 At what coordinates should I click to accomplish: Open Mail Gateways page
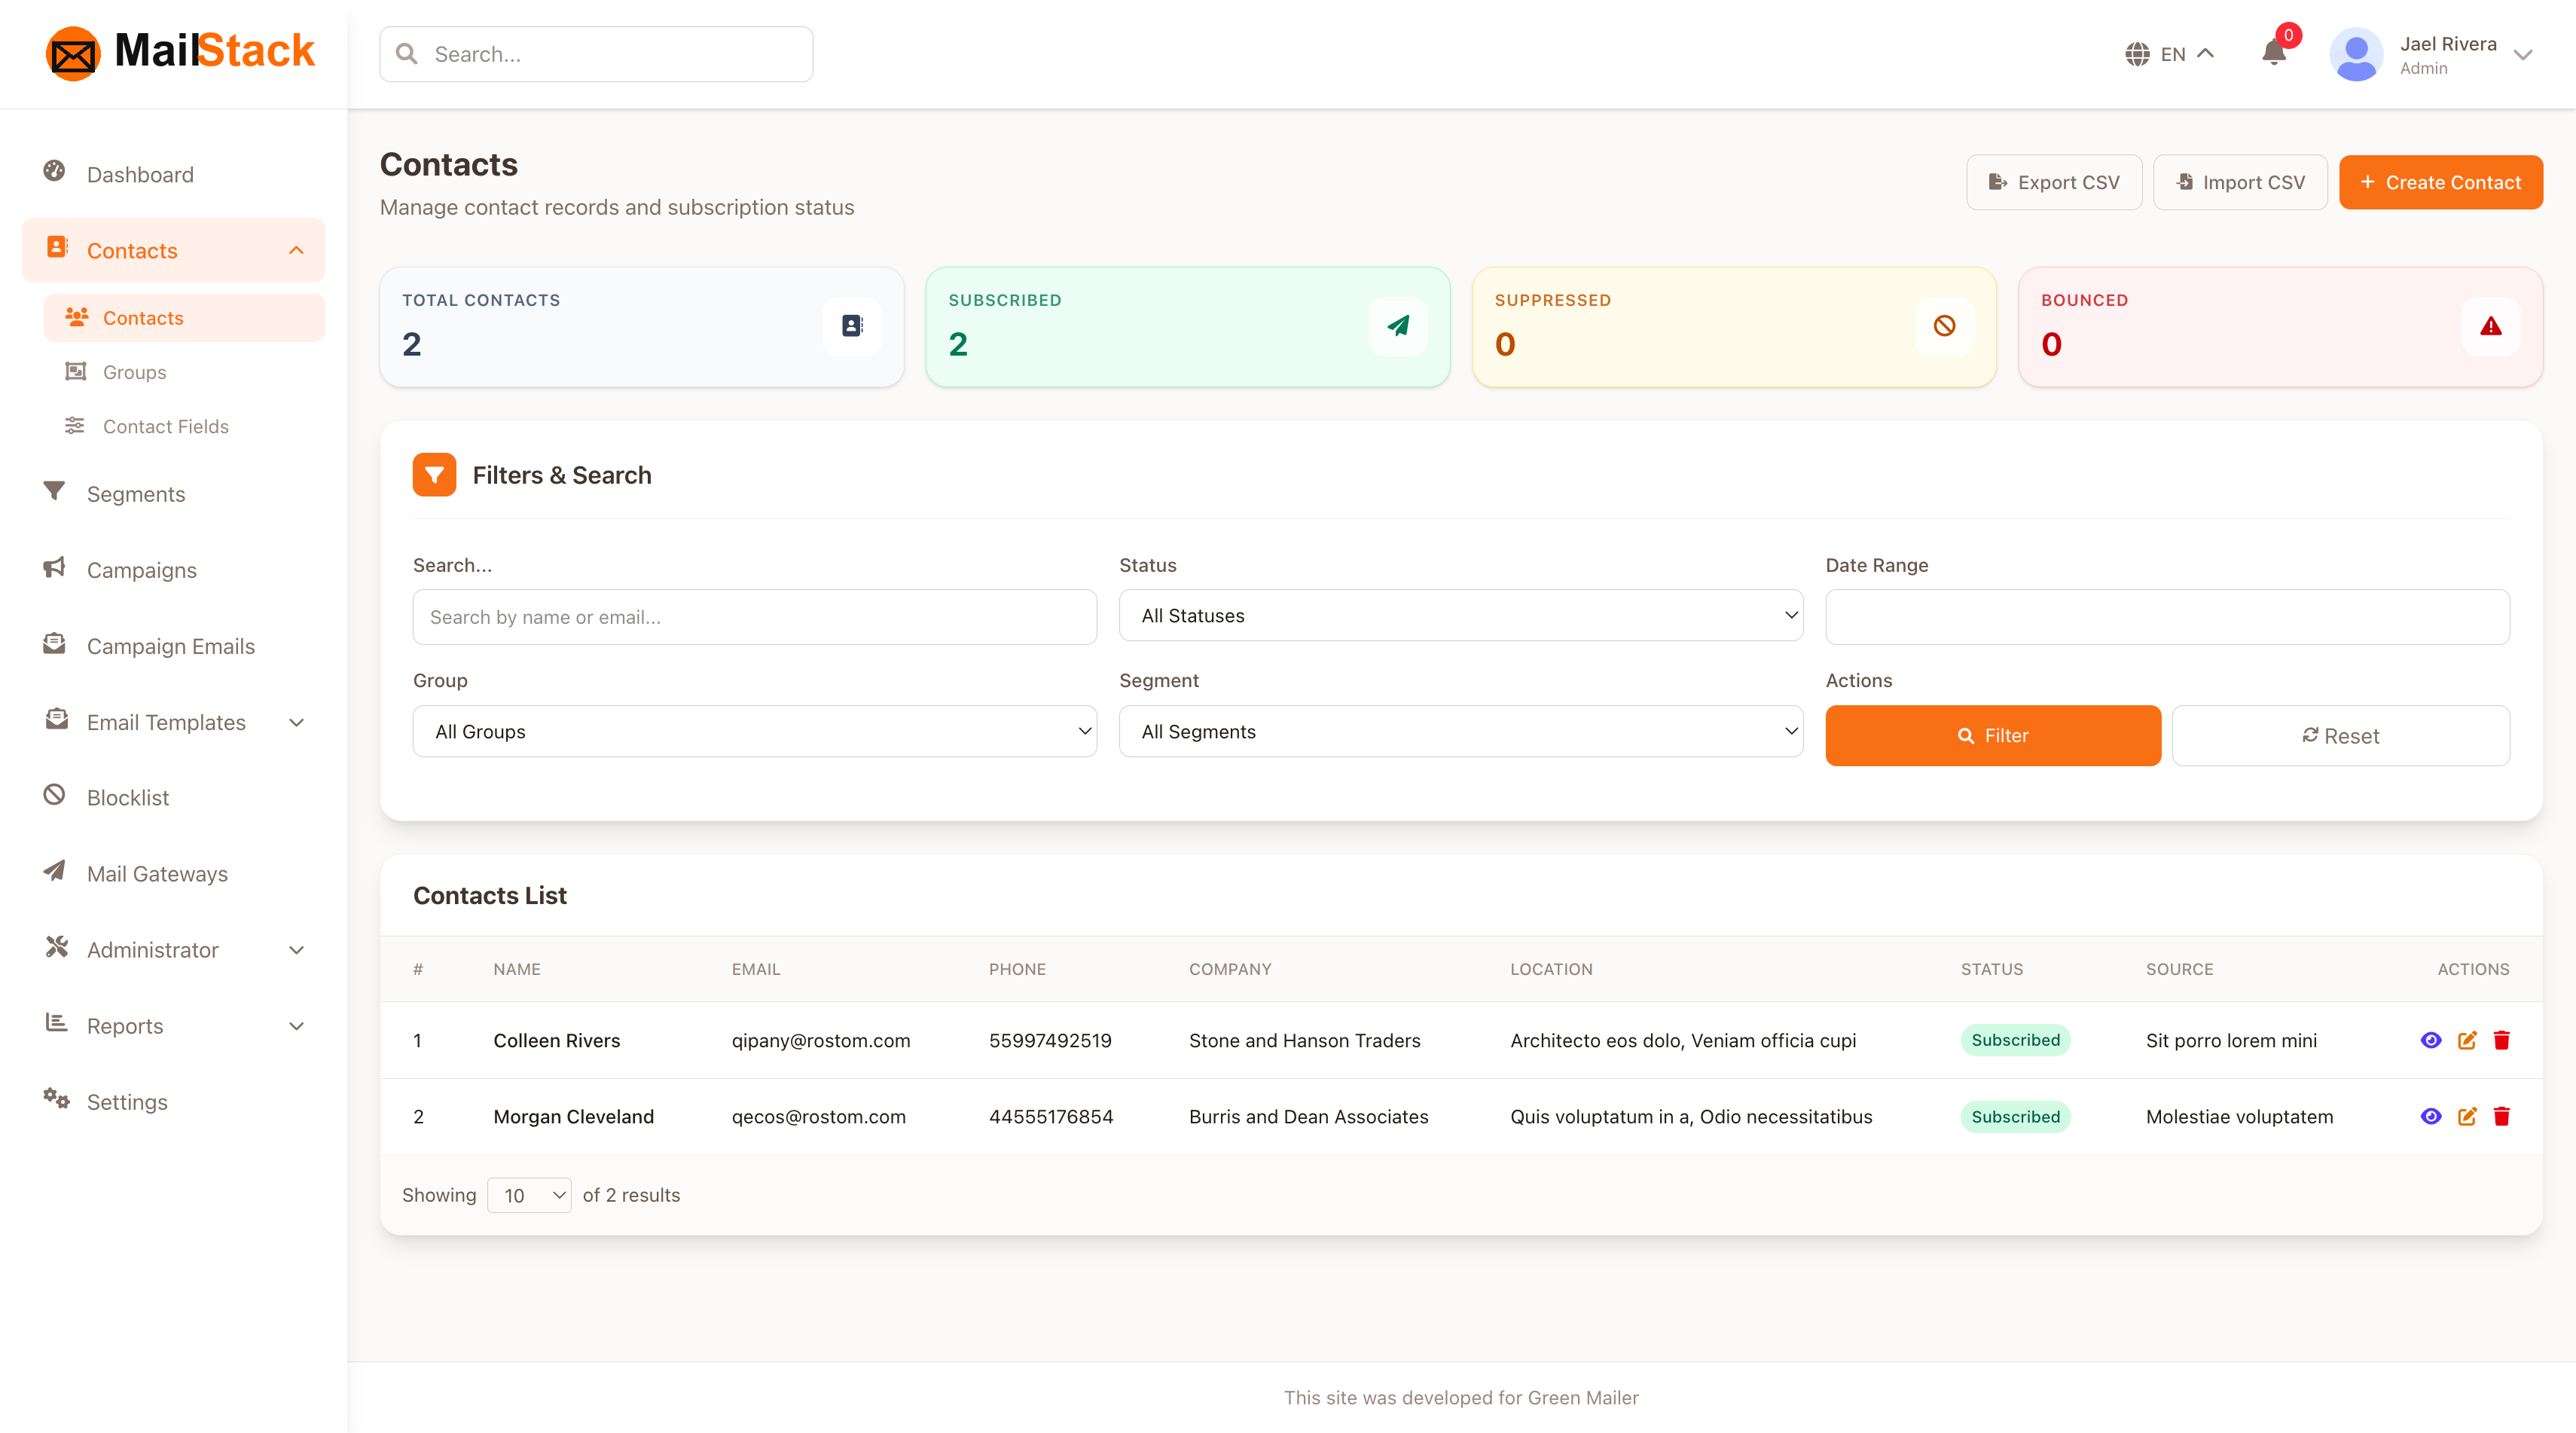tap(173, 874)
